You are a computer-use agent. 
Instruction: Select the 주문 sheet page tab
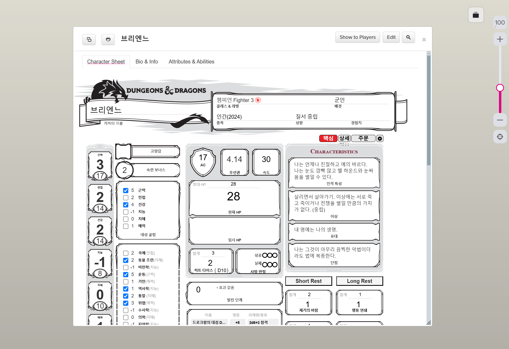[x=363, y=138]
